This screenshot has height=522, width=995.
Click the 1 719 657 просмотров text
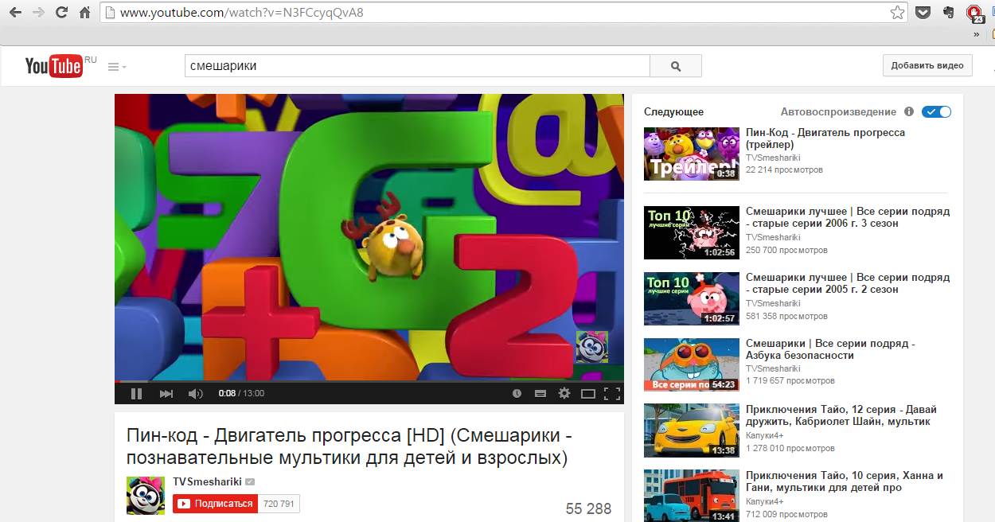coord(790,381)
